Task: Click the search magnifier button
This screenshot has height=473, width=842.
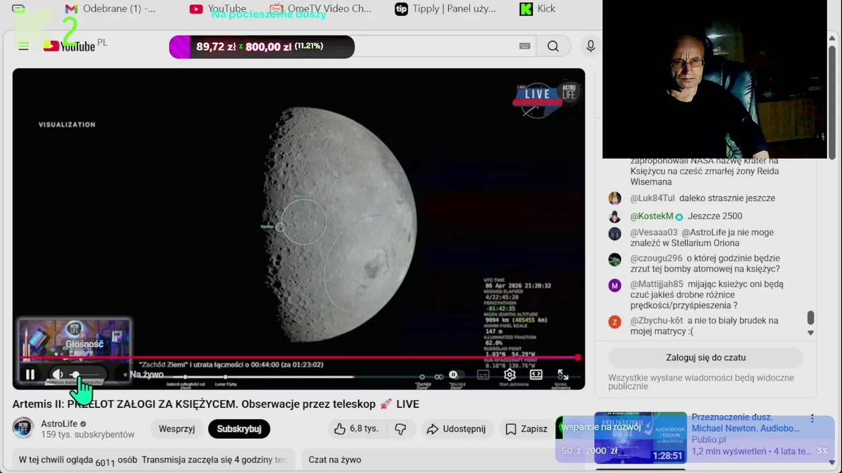Action: pyautogui.click(x=553, y=46)
